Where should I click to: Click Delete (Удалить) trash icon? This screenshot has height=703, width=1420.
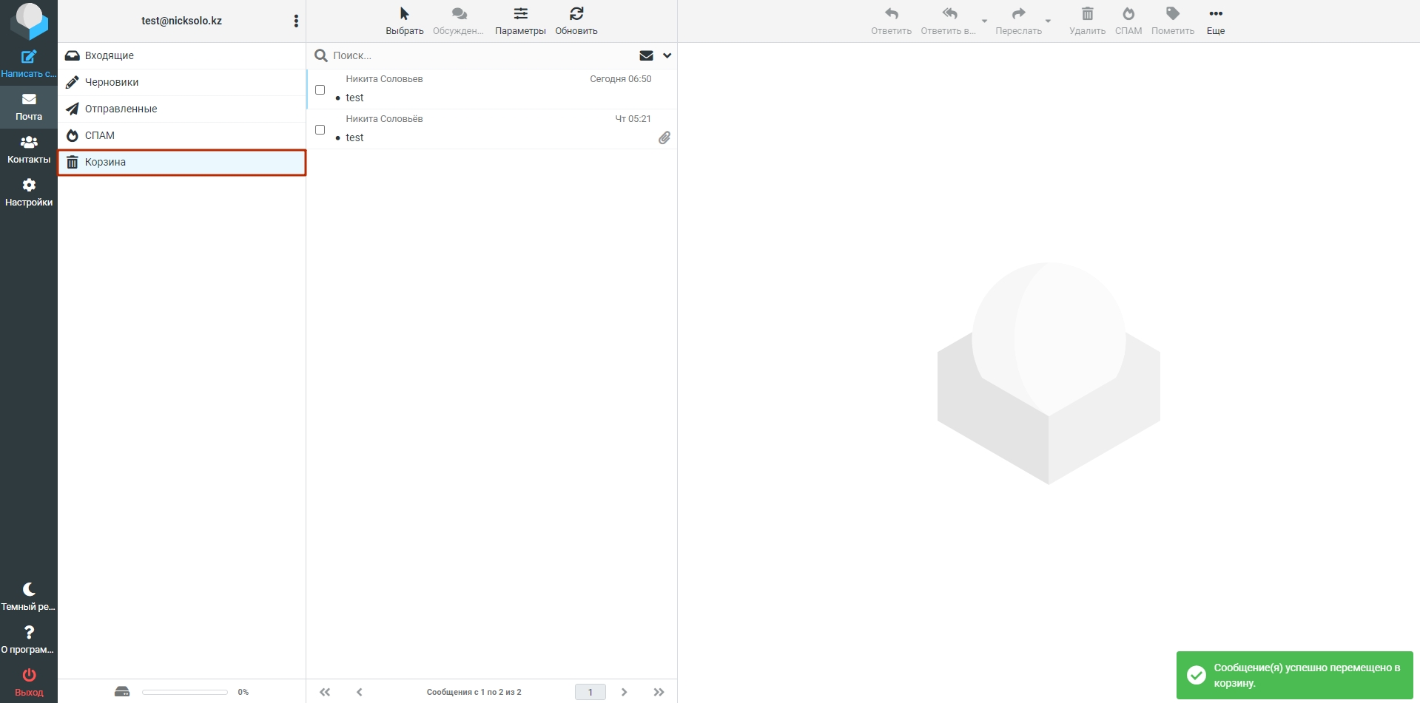[1087, 21]
